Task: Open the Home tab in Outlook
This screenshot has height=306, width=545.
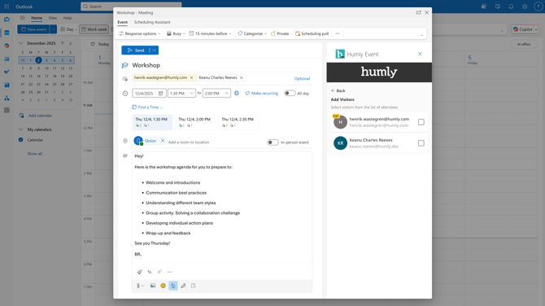Action: (x=37, y=18)
